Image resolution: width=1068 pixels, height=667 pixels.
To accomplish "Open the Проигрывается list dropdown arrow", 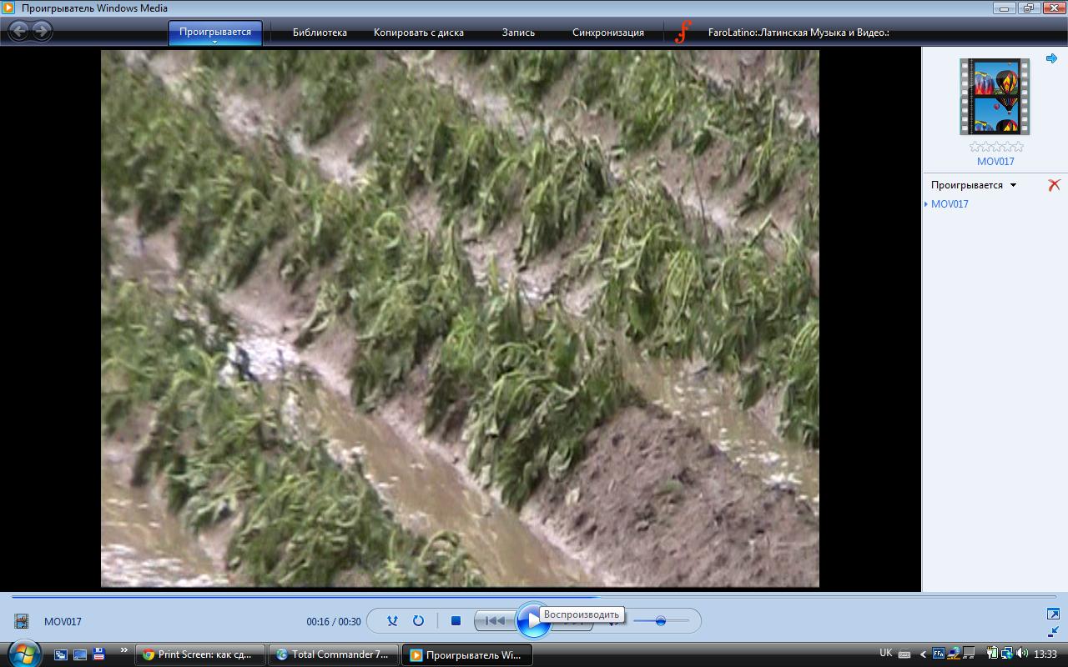I will (1014, 185).
